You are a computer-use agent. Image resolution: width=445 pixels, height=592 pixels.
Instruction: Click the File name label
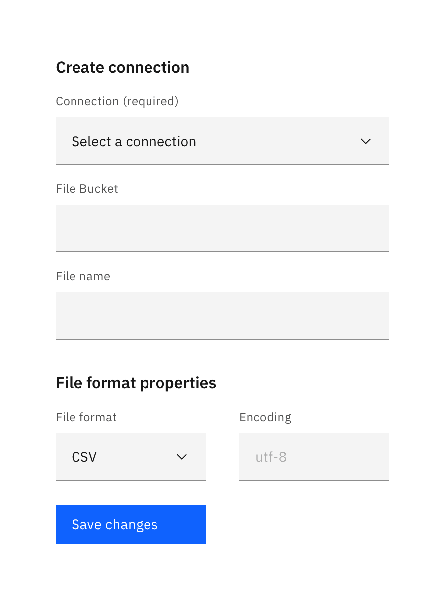[x=83, y=276]
